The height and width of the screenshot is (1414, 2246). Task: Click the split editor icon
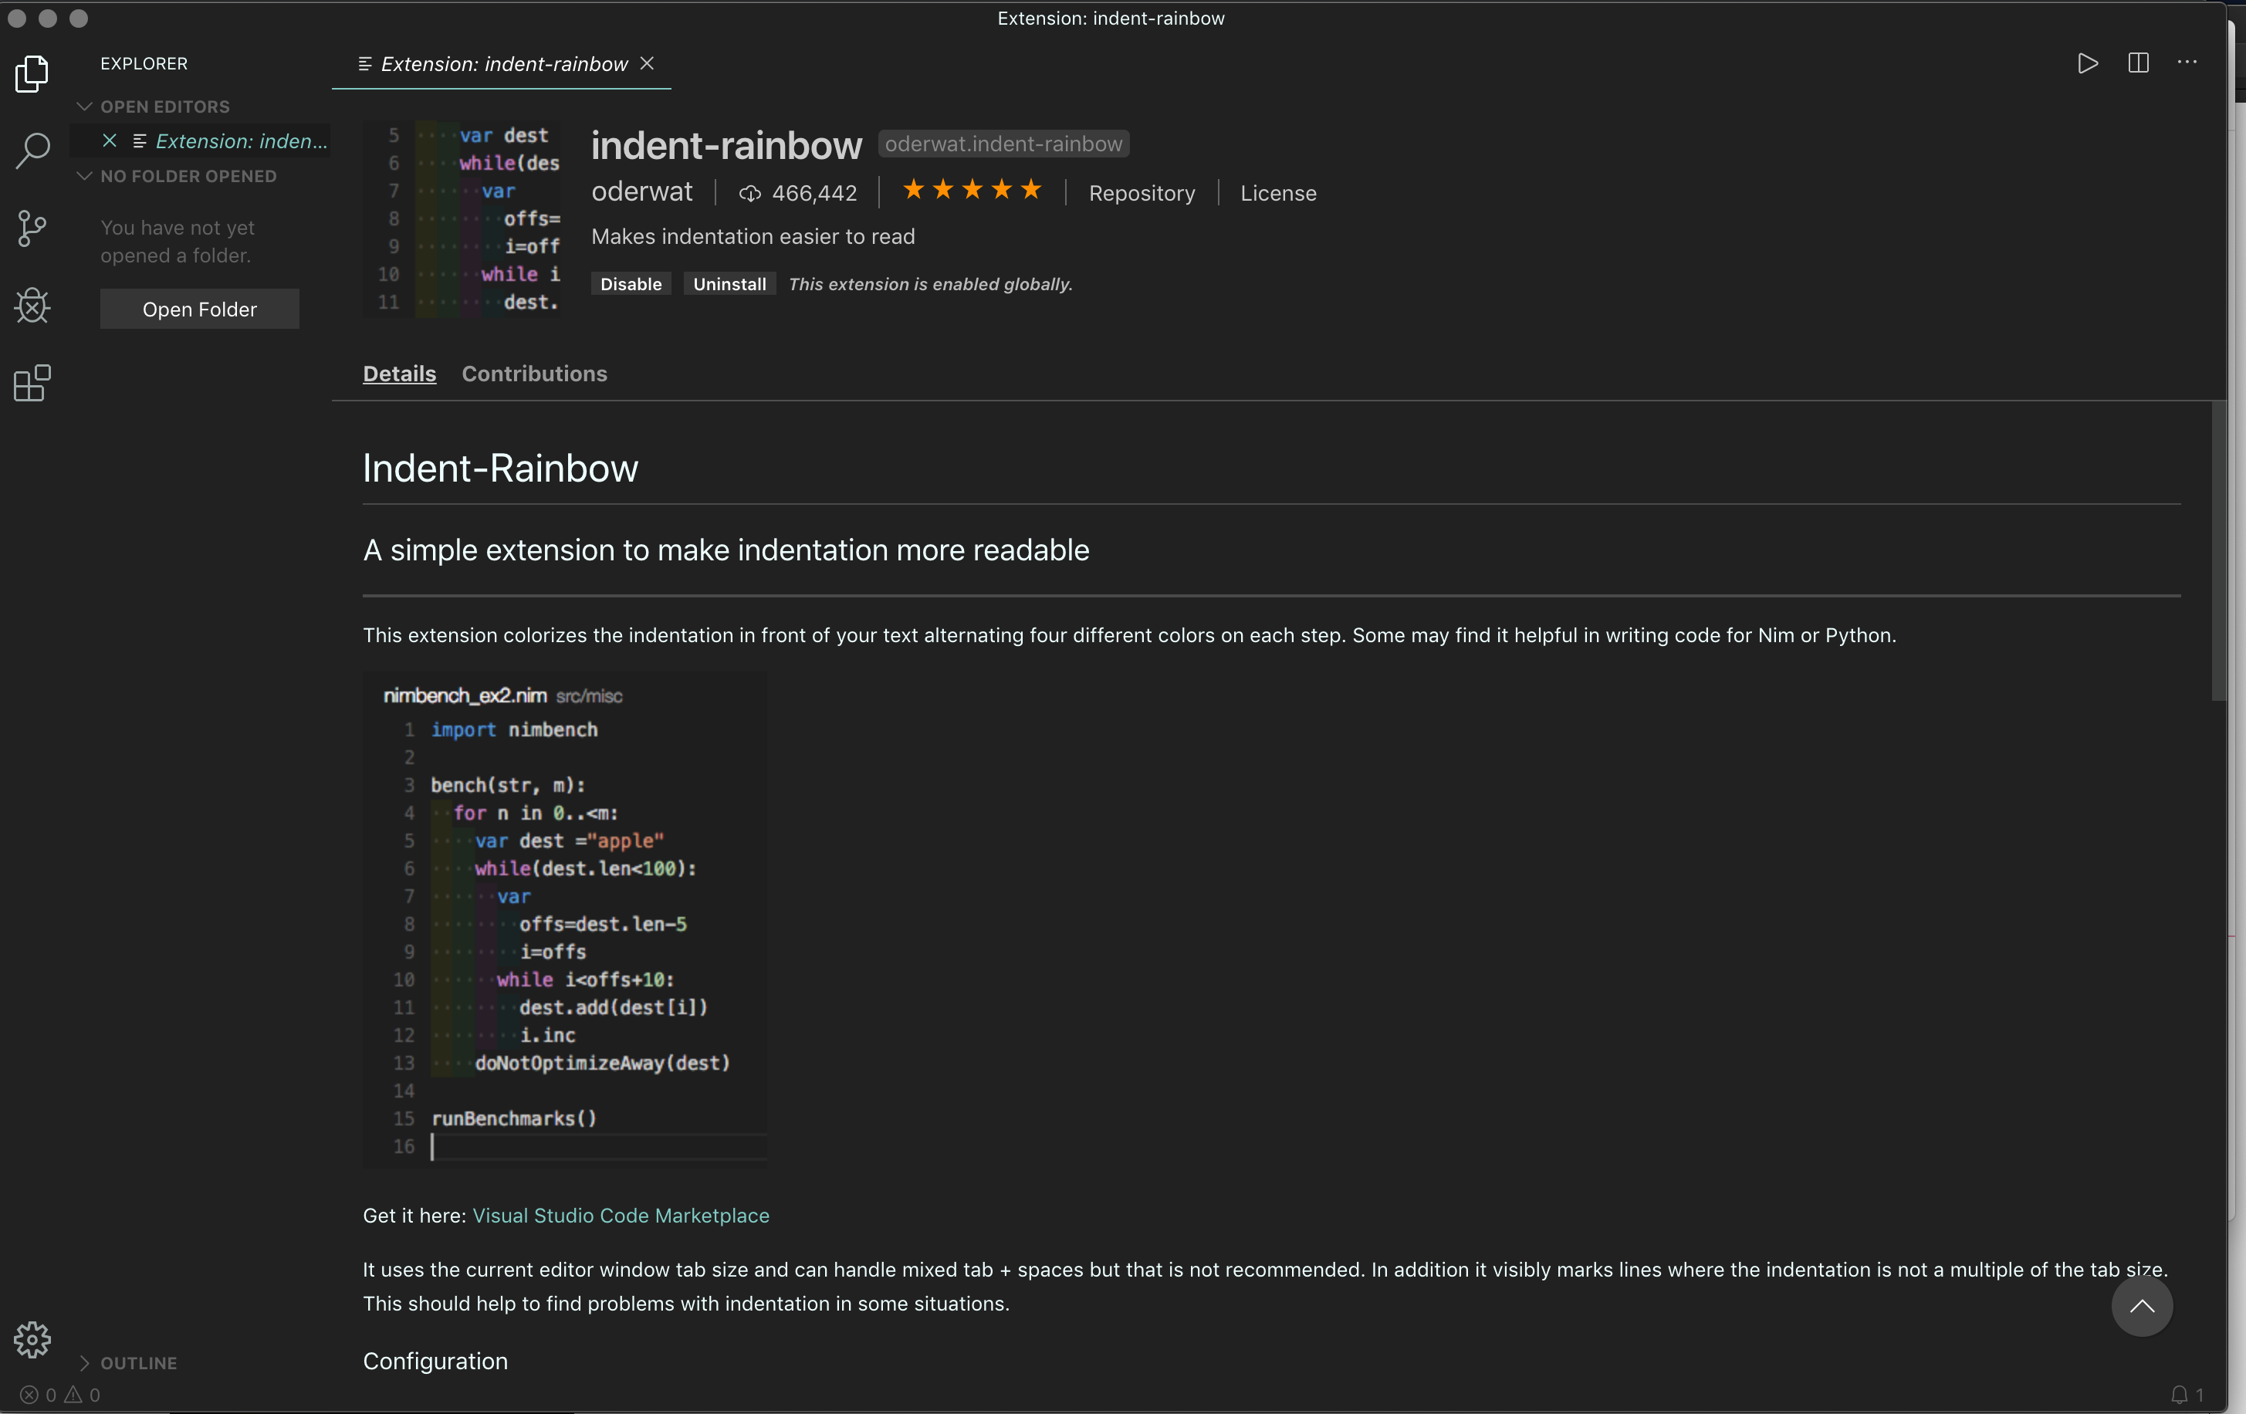pyautogui.click(x=2138, y=63)
